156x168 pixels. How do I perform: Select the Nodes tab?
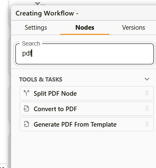tap(85, 28)
